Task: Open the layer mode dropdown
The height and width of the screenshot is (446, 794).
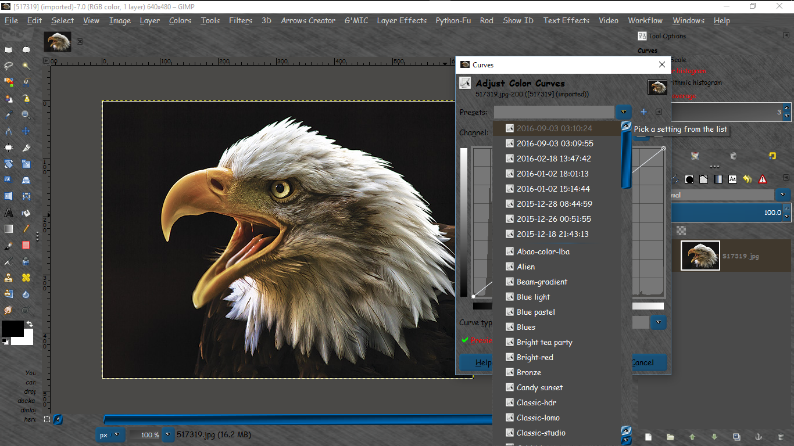Action: point(784,195)
